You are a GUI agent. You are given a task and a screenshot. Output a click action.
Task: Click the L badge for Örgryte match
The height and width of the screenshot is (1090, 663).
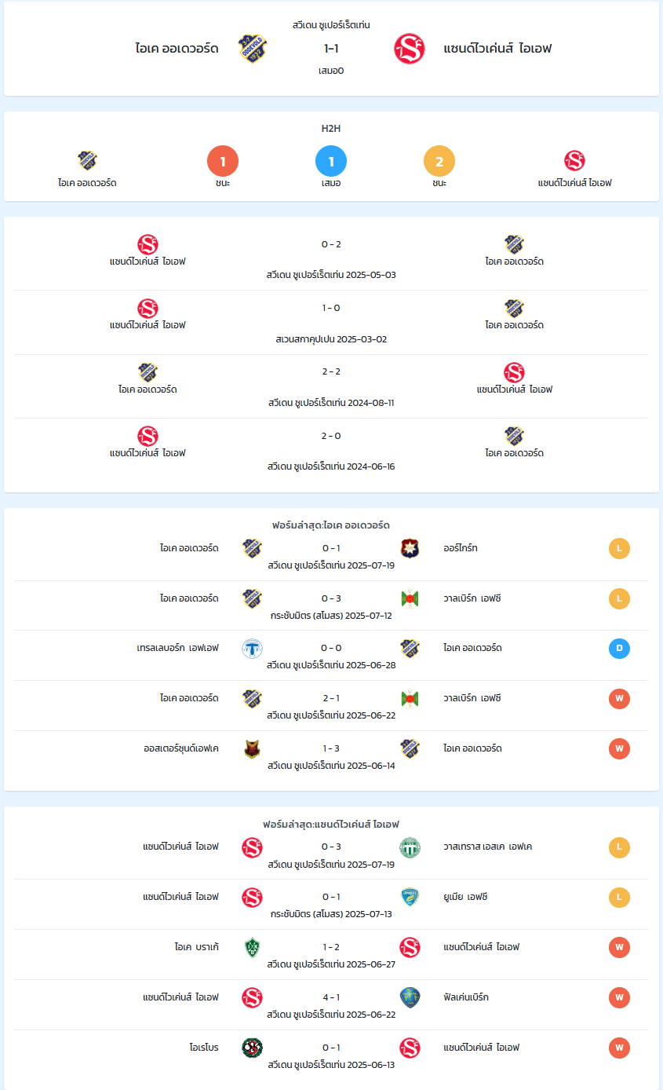619,548
